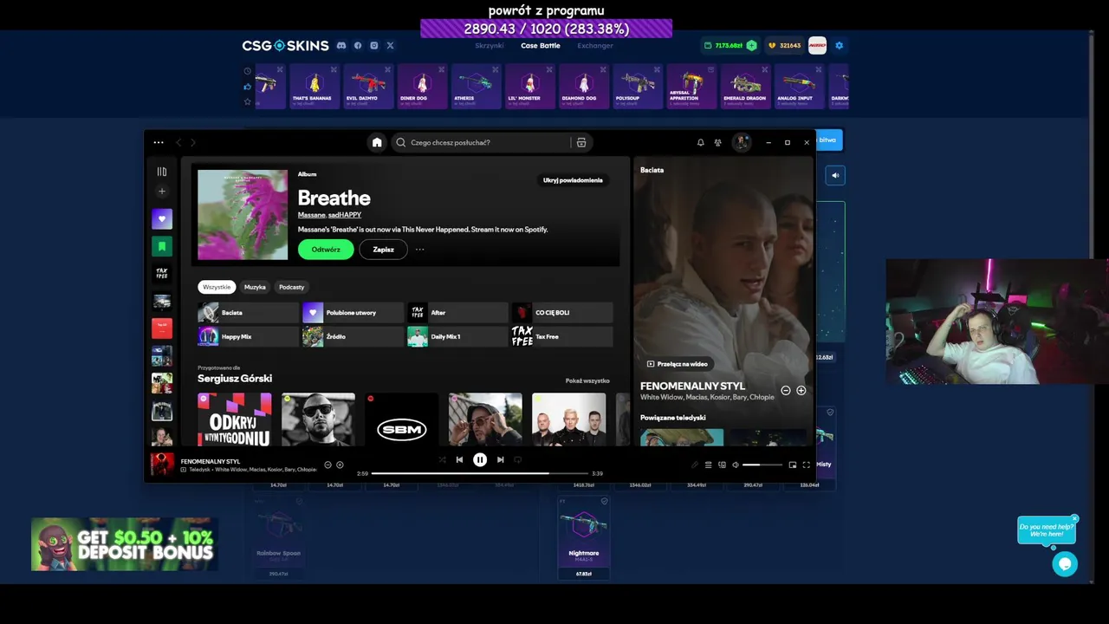Open Discord icon on CSGOSKINS header

(x=341, y=45)
